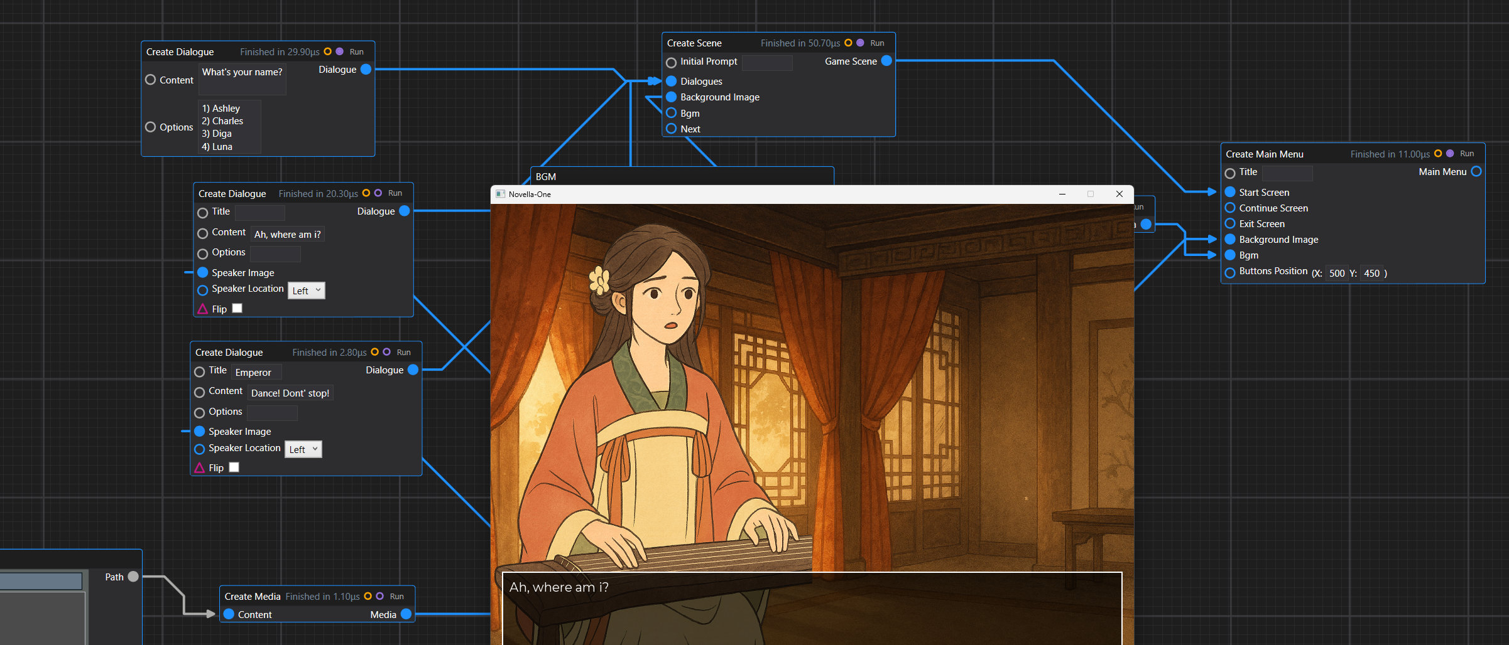Run the Create Main Menu node
This screenshot has height=645, width=1509.
click(1467, 154)
